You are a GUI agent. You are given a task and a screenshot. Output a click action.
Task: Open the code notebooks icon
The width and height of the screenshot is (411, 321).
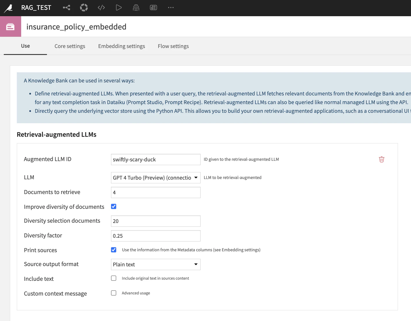click(x=101, y=8)
